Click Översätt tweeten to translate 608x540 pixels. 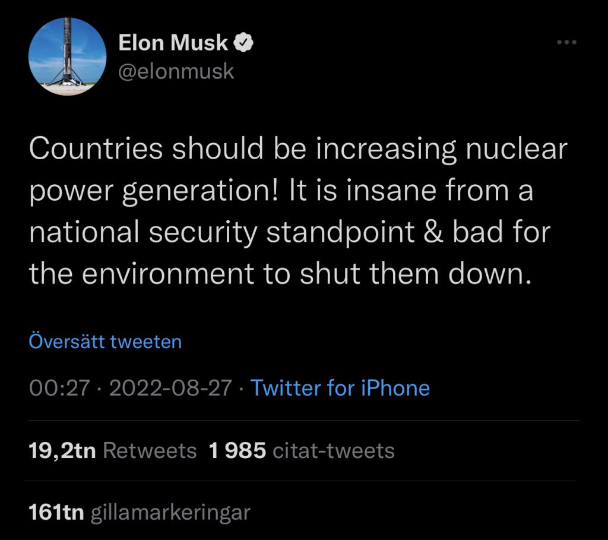point(105,342)
